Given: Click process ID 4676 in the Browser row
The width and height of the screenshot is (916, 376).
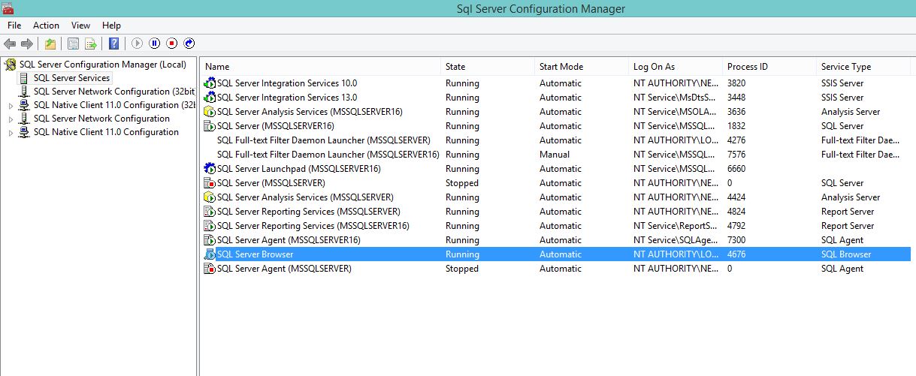Looking at the screenshot, I should click(x=736, y=254).
